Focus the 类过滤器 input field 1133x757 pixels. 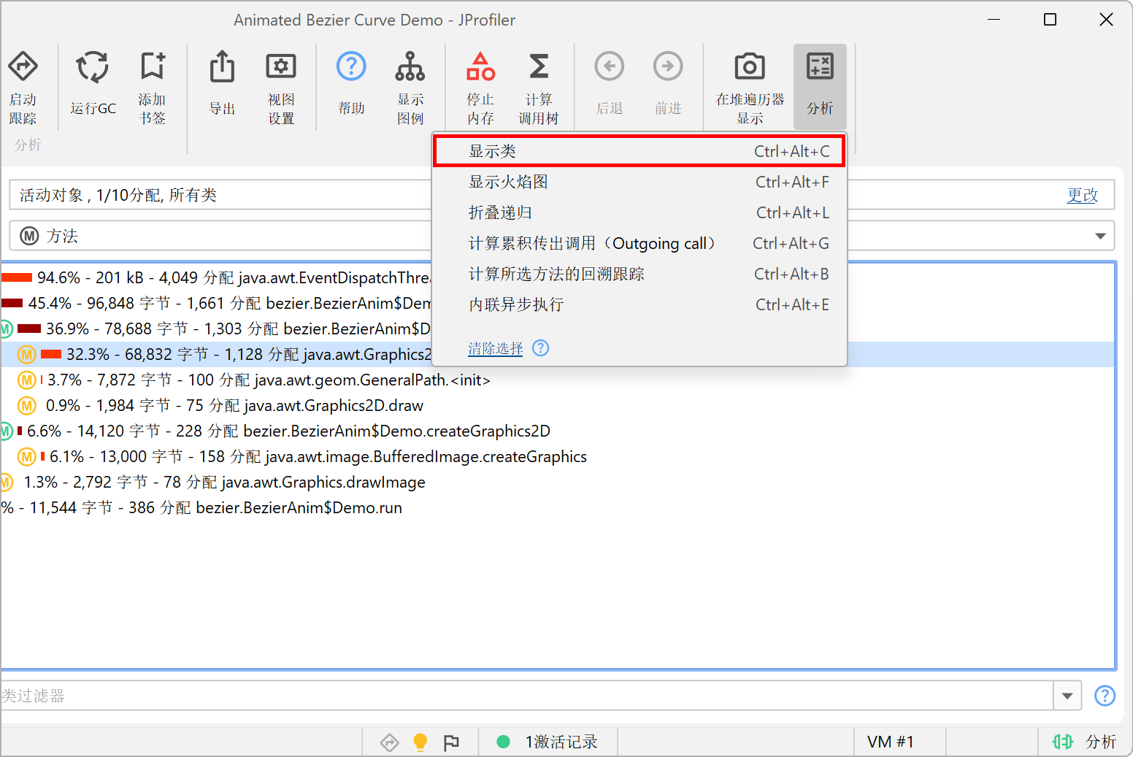tap(526, 696)
